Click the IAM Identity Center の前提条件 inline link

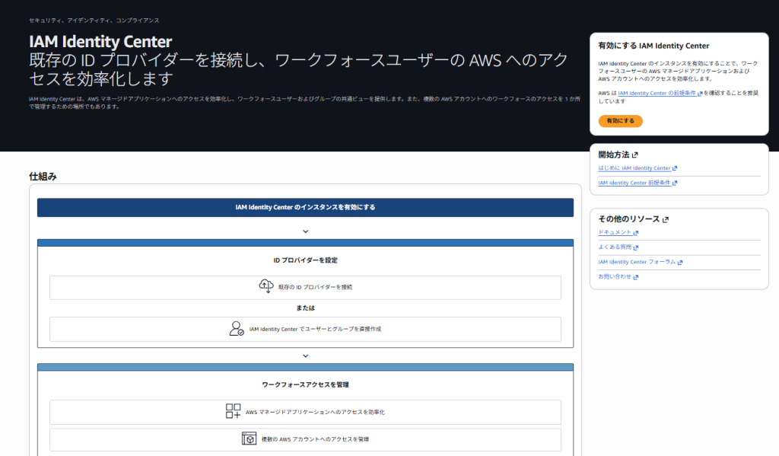pyautogui.click(x=657, y=94)
